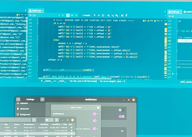Click typo count 113 in inspections widget
Viewport: 192px width, 137px height.
(x=157, y=21)
